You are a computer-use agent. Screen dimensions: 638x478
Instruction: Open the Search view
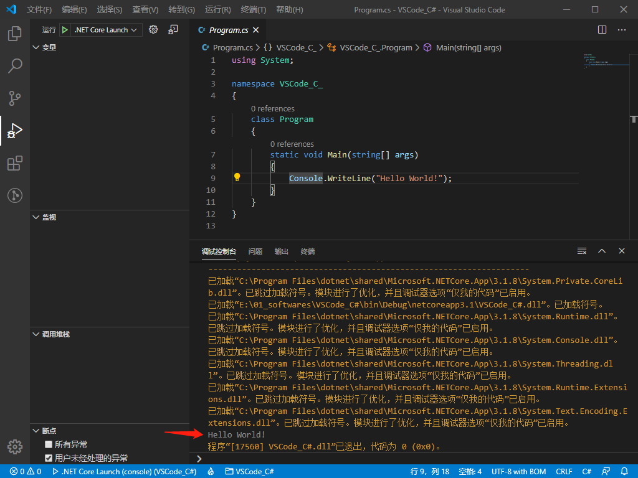tap(15, 66)
